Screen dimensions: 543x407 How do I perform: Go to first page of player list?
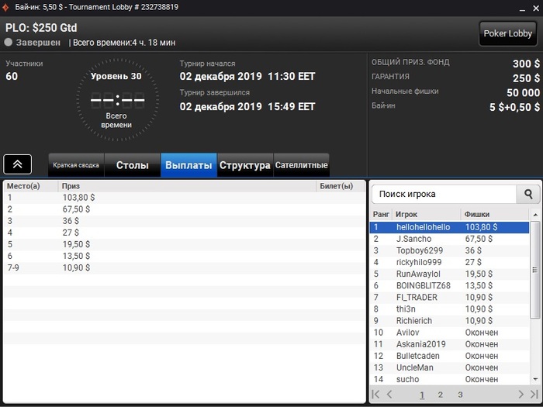tap(375, 394)
